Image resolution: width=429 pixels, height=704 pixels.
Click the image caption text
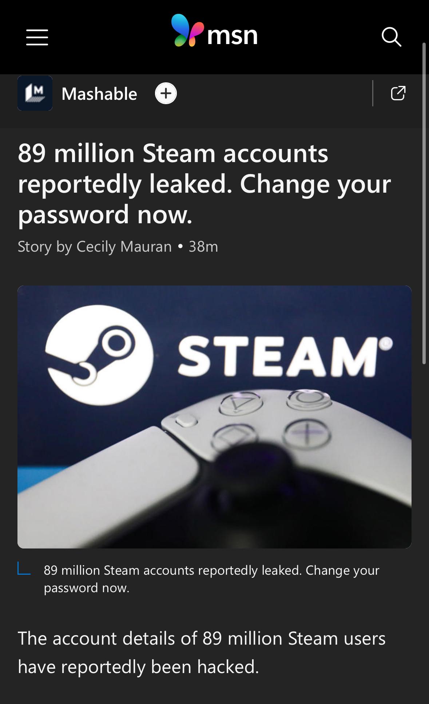(x=211, y=579)
